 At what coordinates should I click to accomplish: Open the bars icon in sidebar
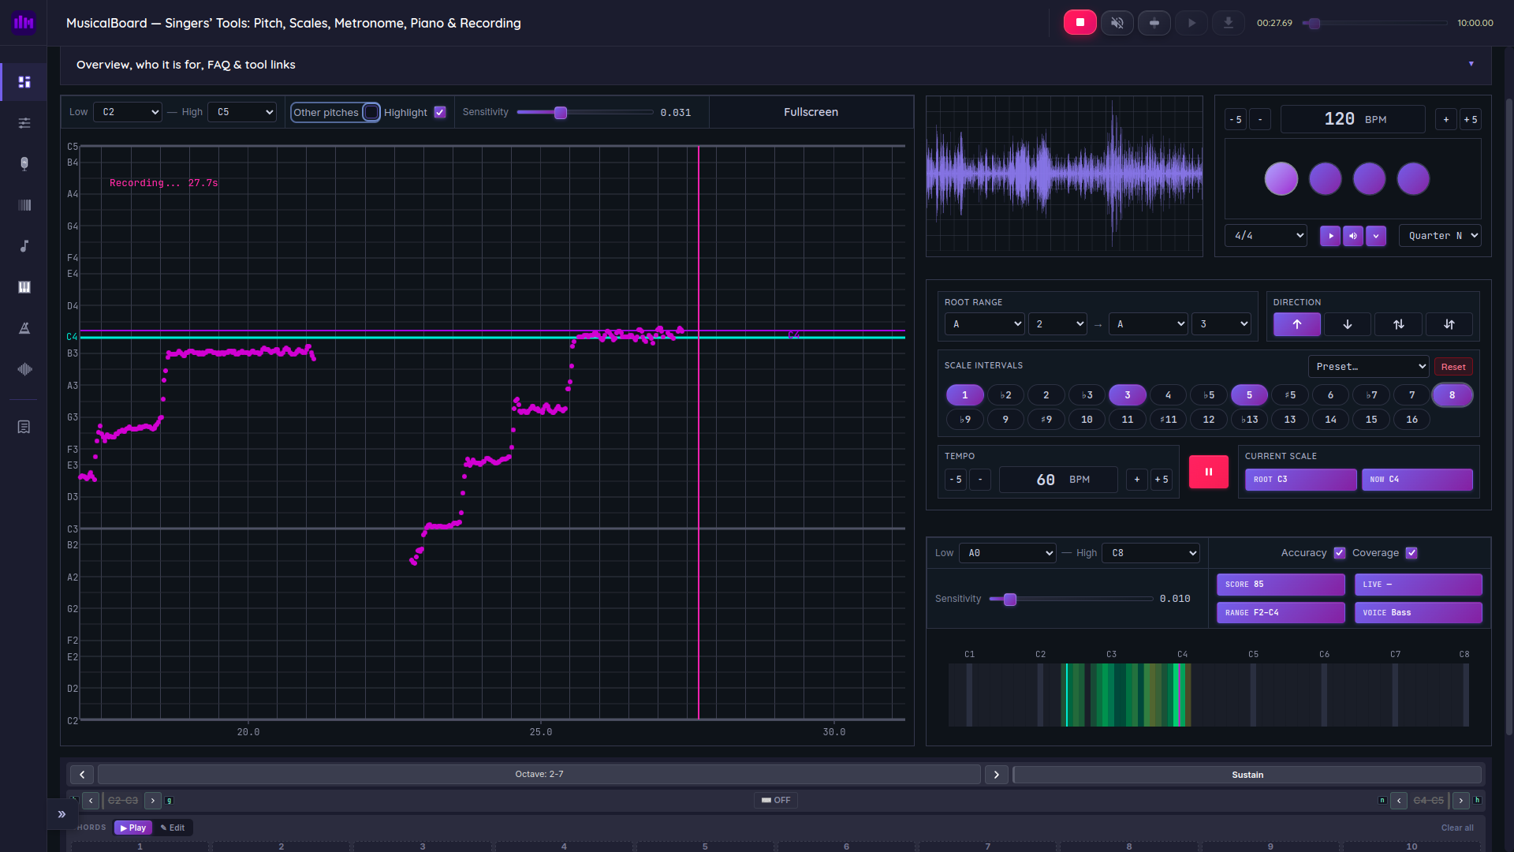coord(24,205)
